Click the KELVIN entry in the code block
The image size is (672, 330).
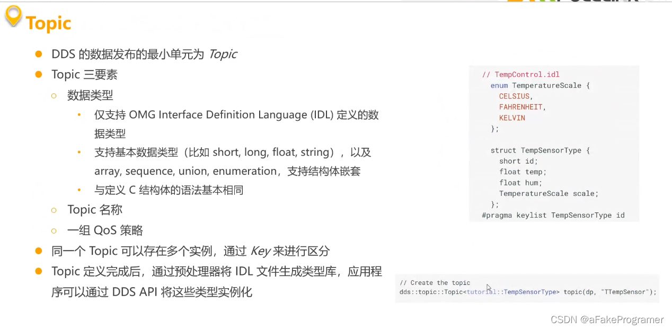pyautogui.click(x=512, y=118)
